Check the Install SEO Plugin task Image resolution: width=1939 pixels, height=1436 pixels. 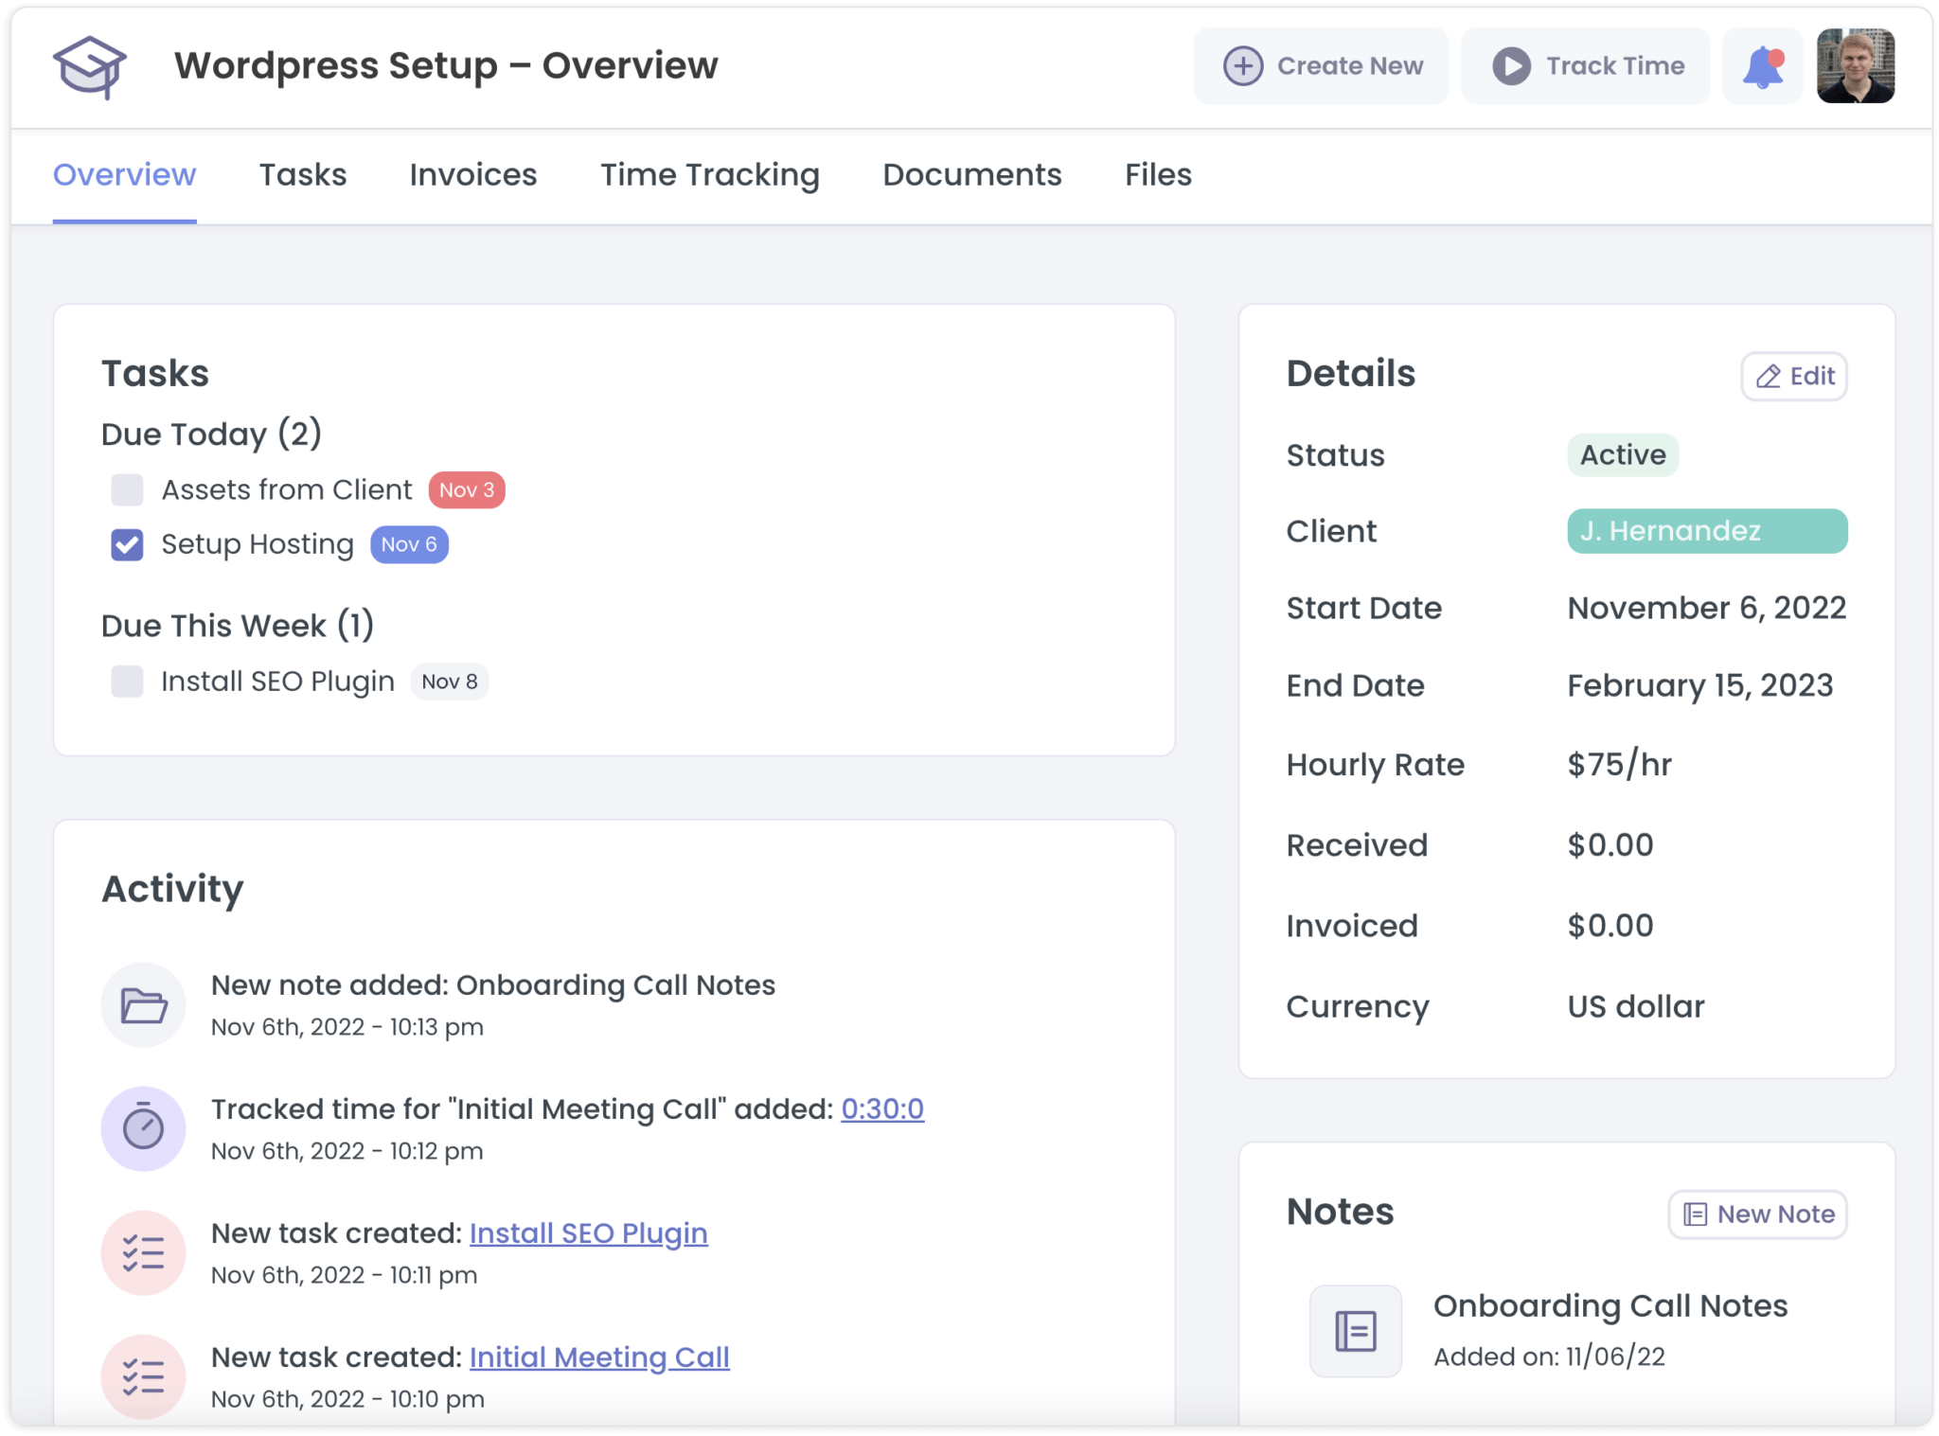[x=127, y=682]
